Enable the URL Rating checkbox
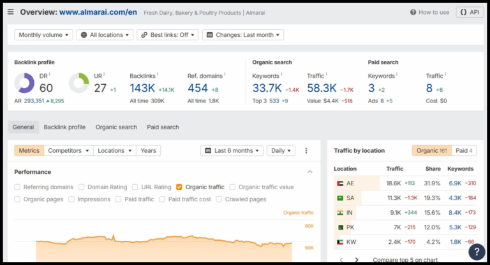 tap(135, 187)
